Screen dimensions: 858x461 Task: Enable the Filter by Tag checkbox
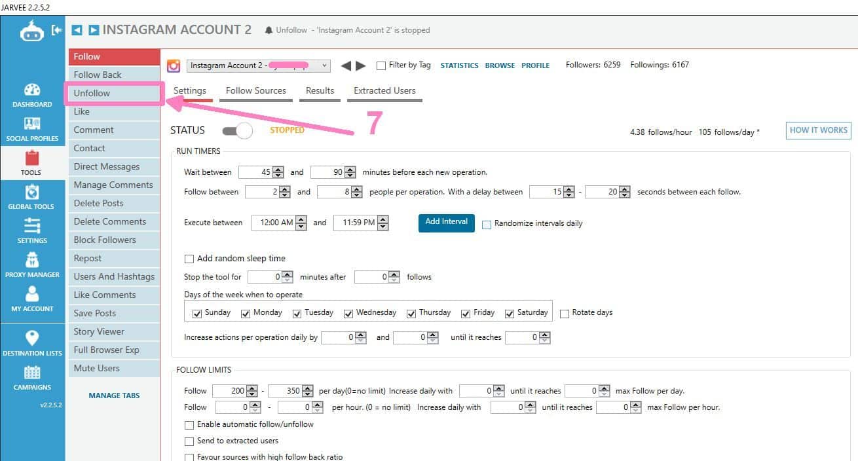[x=381, y=65]
